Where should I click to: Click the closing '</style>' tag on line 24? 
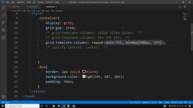point(38,91)
